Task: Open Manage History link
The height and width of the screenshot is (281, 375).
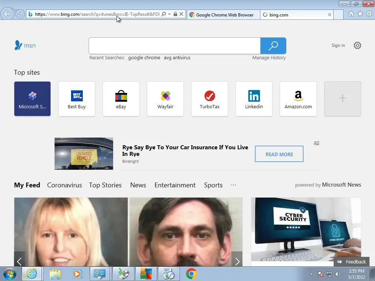Action: coord(269,57)
